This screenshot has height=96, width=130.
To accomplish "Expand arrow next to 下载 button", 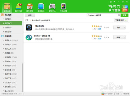I will [x=124, y=28].
